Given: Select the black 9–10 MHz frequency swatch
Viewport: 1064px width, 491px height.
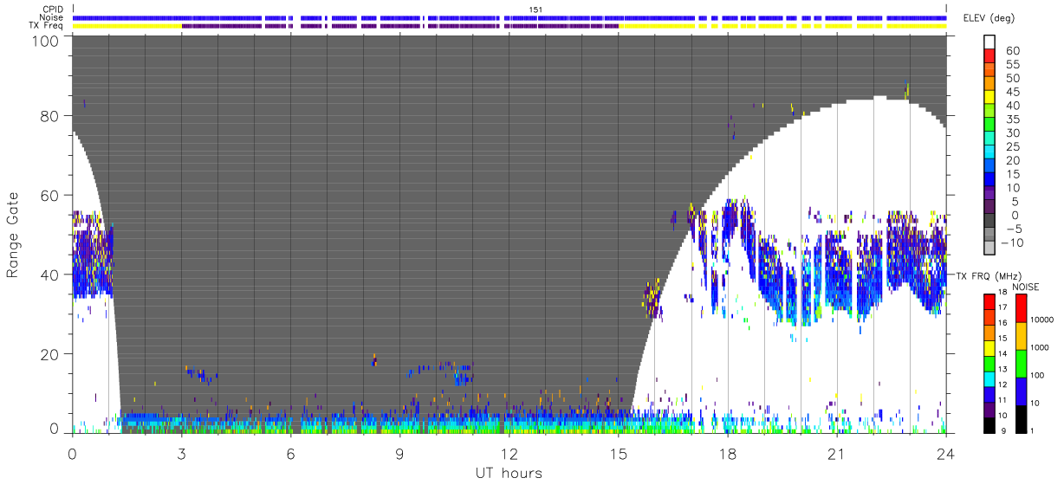Looking at the screenshot, I should coord(989,423).
